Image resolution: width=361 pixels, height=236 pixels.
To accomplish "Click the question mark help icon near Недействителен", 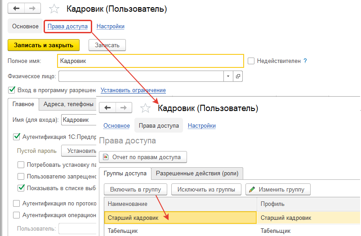I will [305, 60].
